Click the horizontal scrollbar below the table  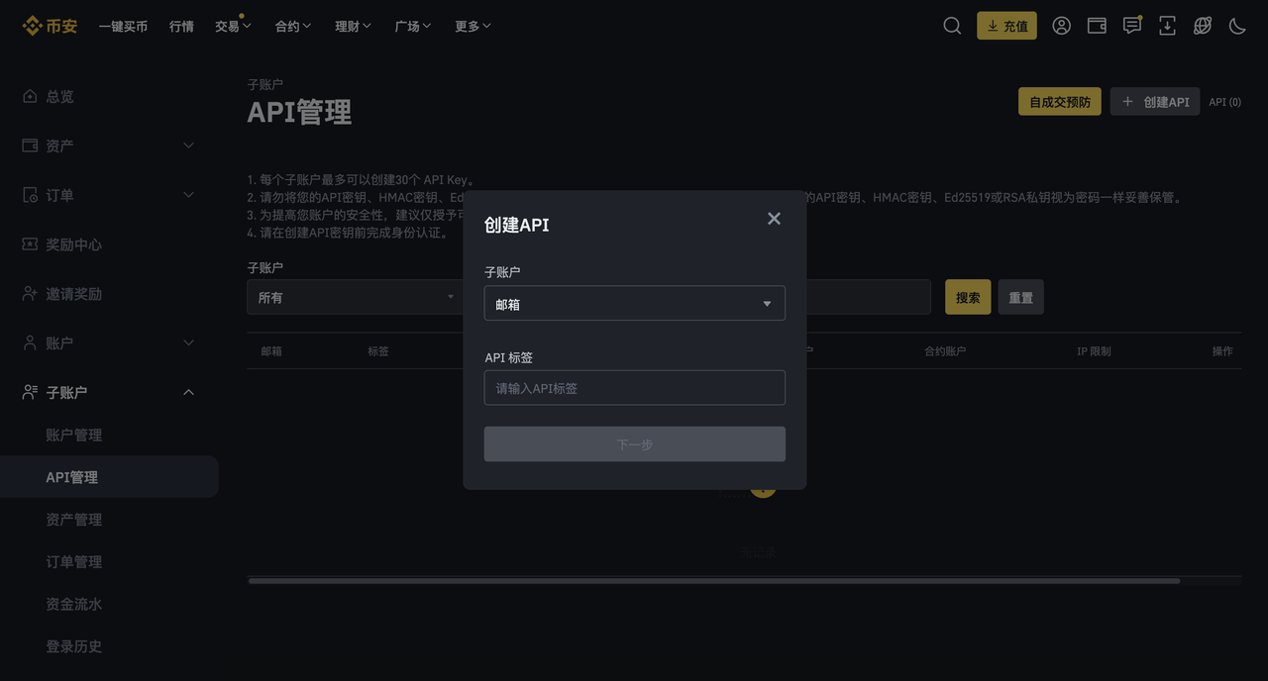(x=713, y=581)
